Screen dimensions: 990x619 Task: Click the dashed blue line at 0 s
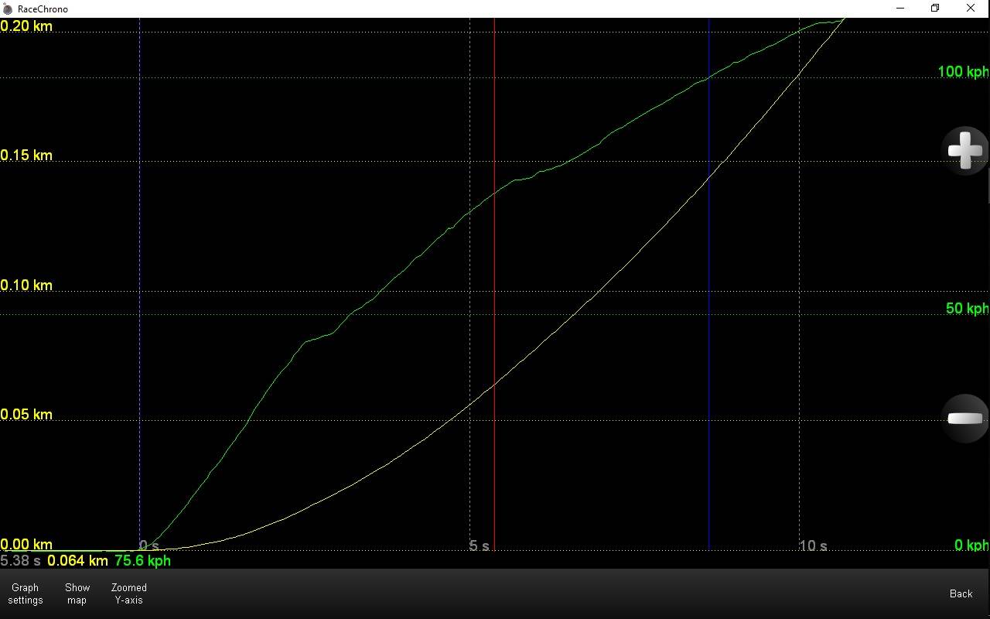coord(140,309)
